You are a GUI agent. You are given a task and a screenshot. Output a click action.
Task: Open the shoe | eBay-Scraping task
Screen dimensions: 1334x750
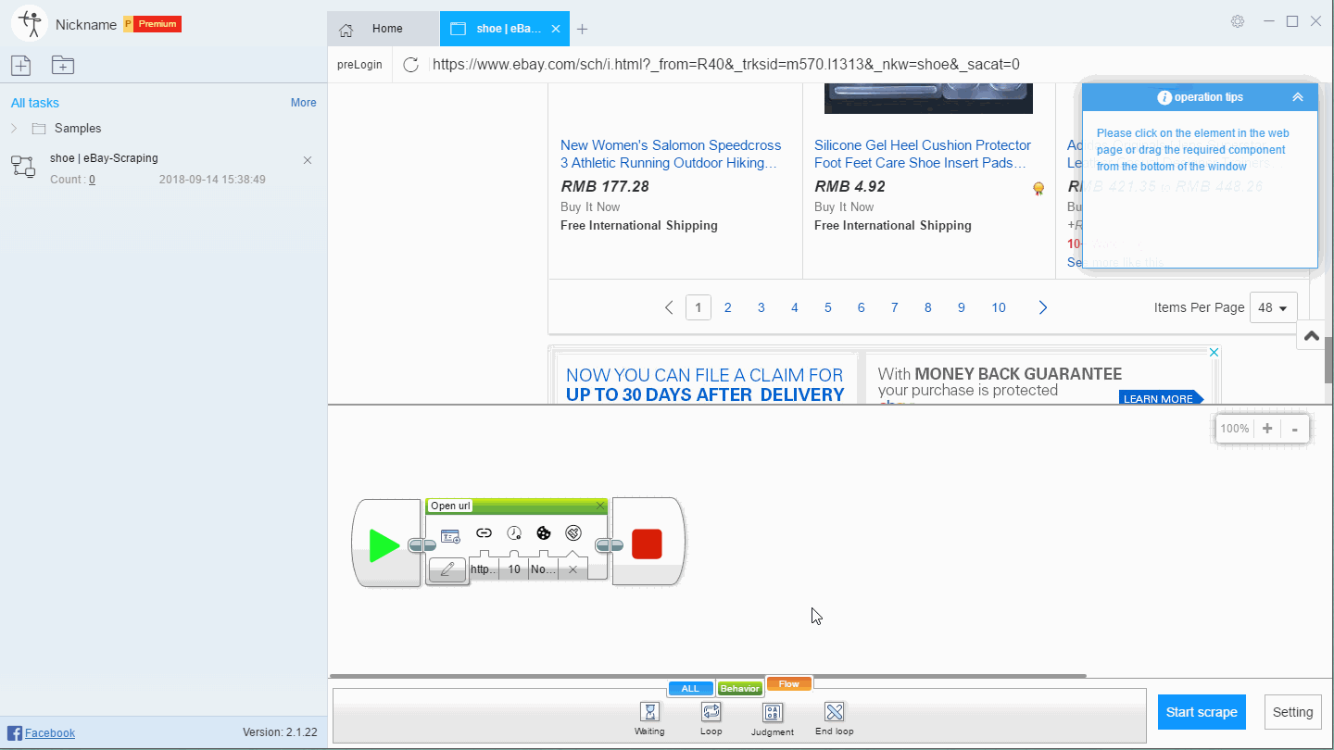tap(104, 158)
